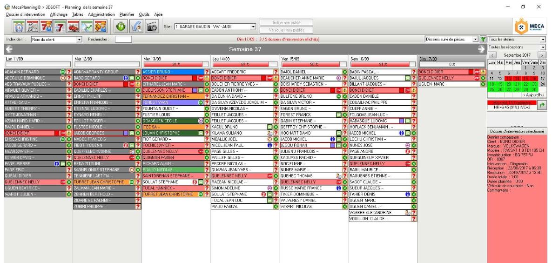Click the green funnel filter icon

(x=483, y=40)
